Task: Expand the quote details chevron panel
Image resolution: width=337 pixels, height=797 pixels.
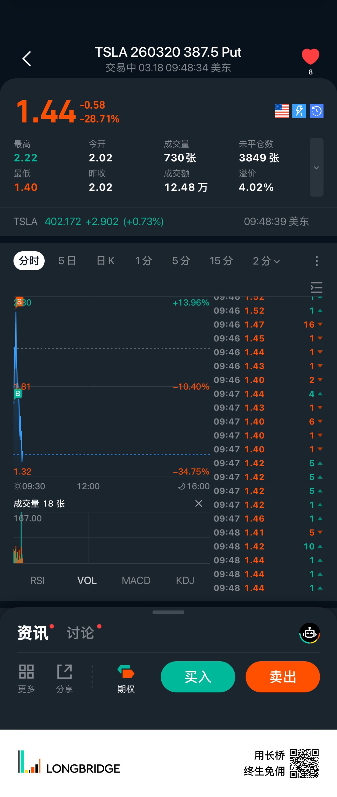Action: coord(316,167)
